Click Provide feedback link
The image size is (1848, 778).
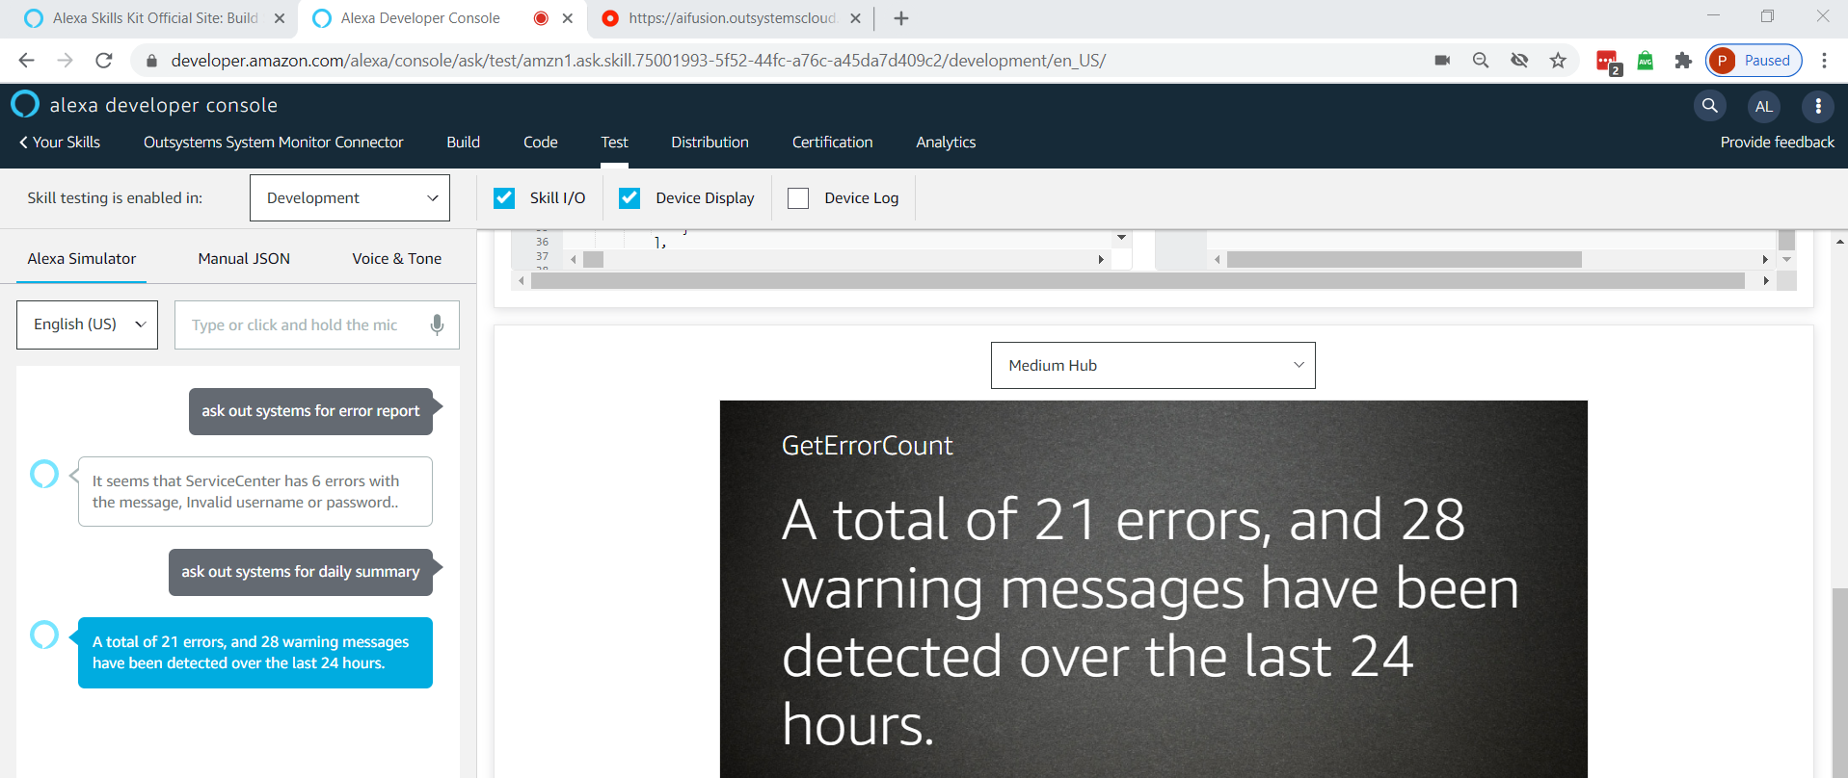(x=1777, y=143)
